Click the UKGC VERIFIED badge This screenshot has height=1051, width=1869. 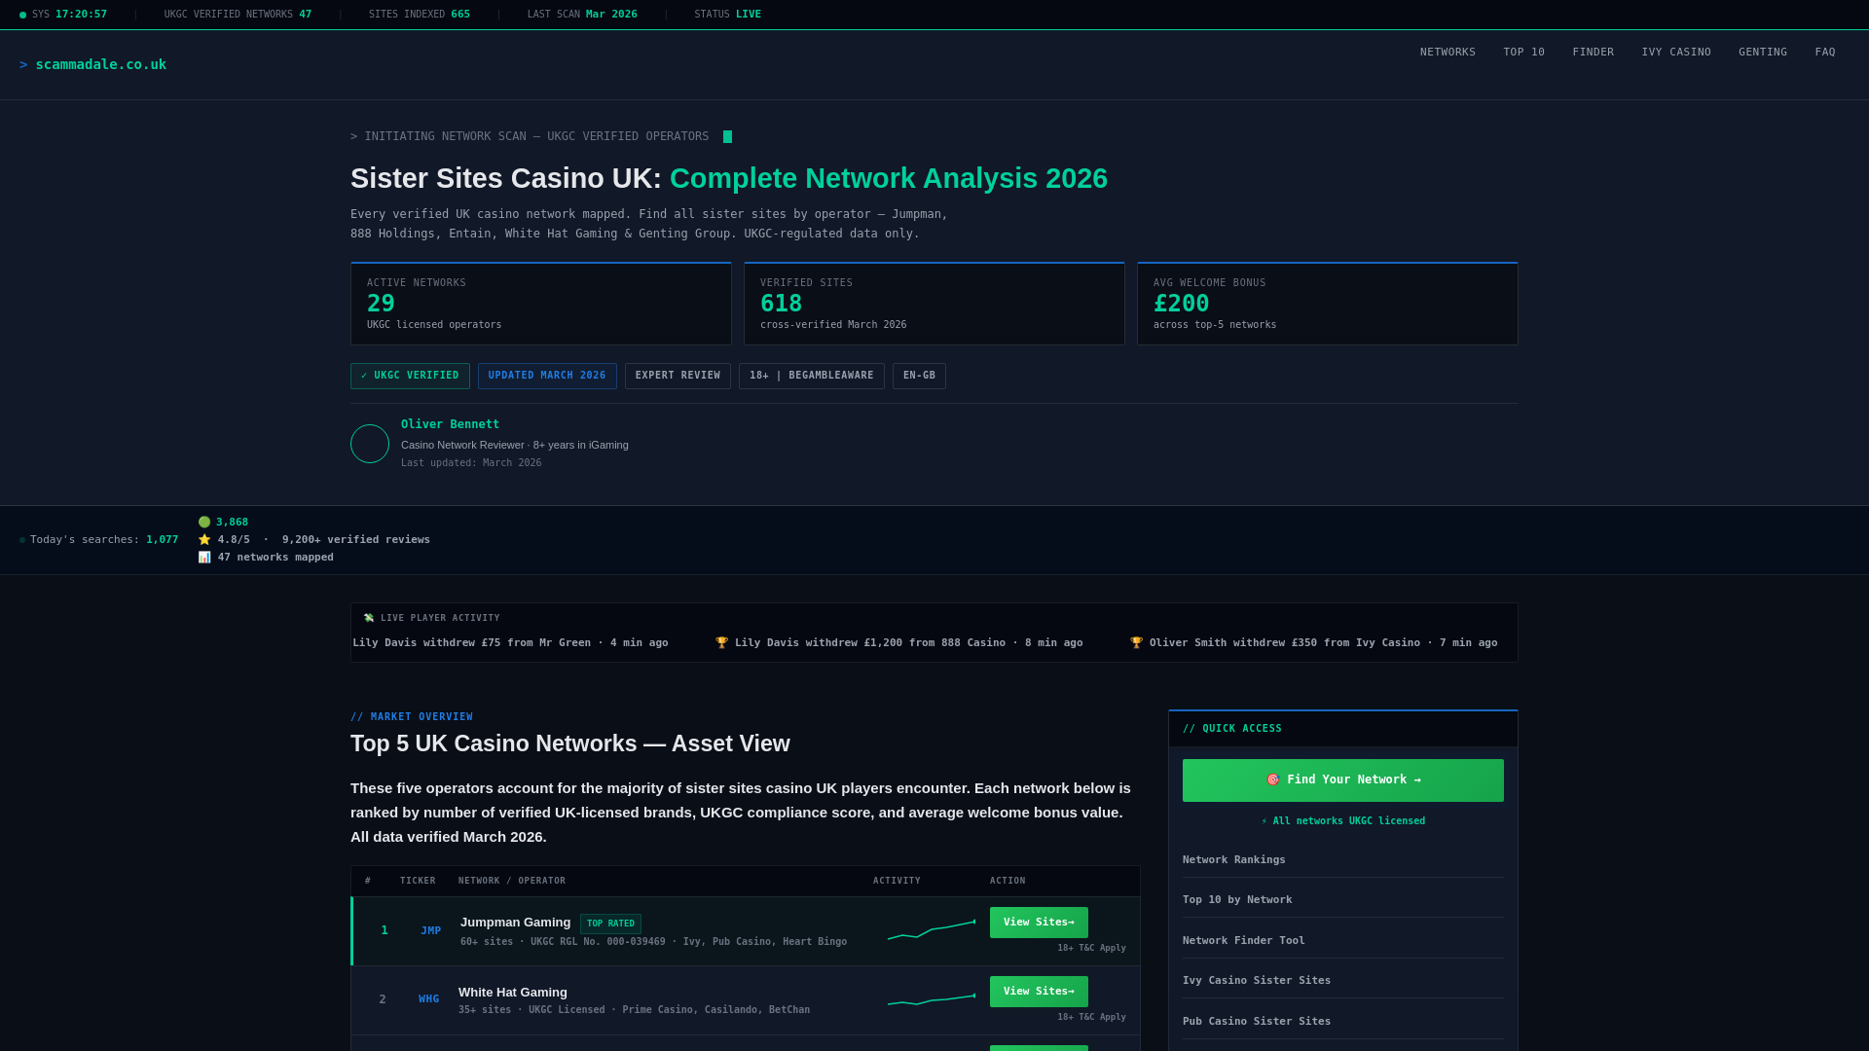click(x=410, y=377)
